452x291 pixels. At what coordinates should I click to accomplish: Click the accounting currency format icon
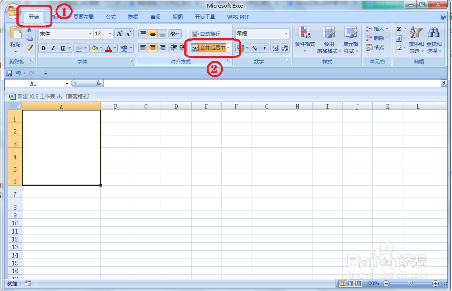click(x=241, y=48)
